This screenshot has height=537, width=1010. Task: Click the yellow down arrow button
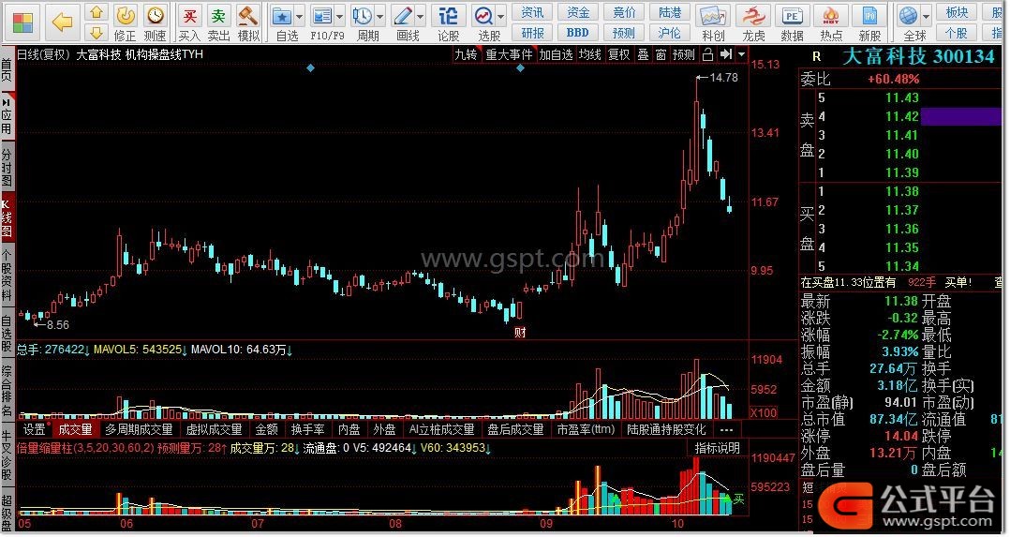click(x=96, y=32)
